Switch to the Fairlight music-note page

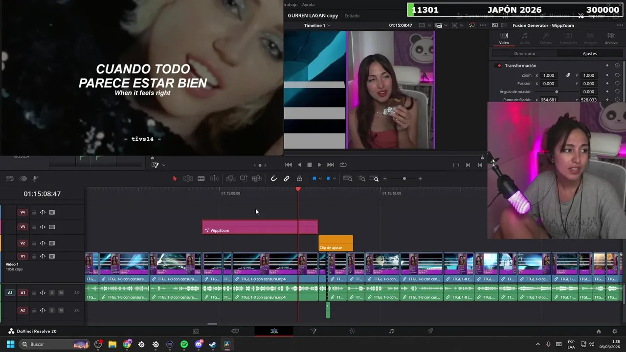coord(391,331)
